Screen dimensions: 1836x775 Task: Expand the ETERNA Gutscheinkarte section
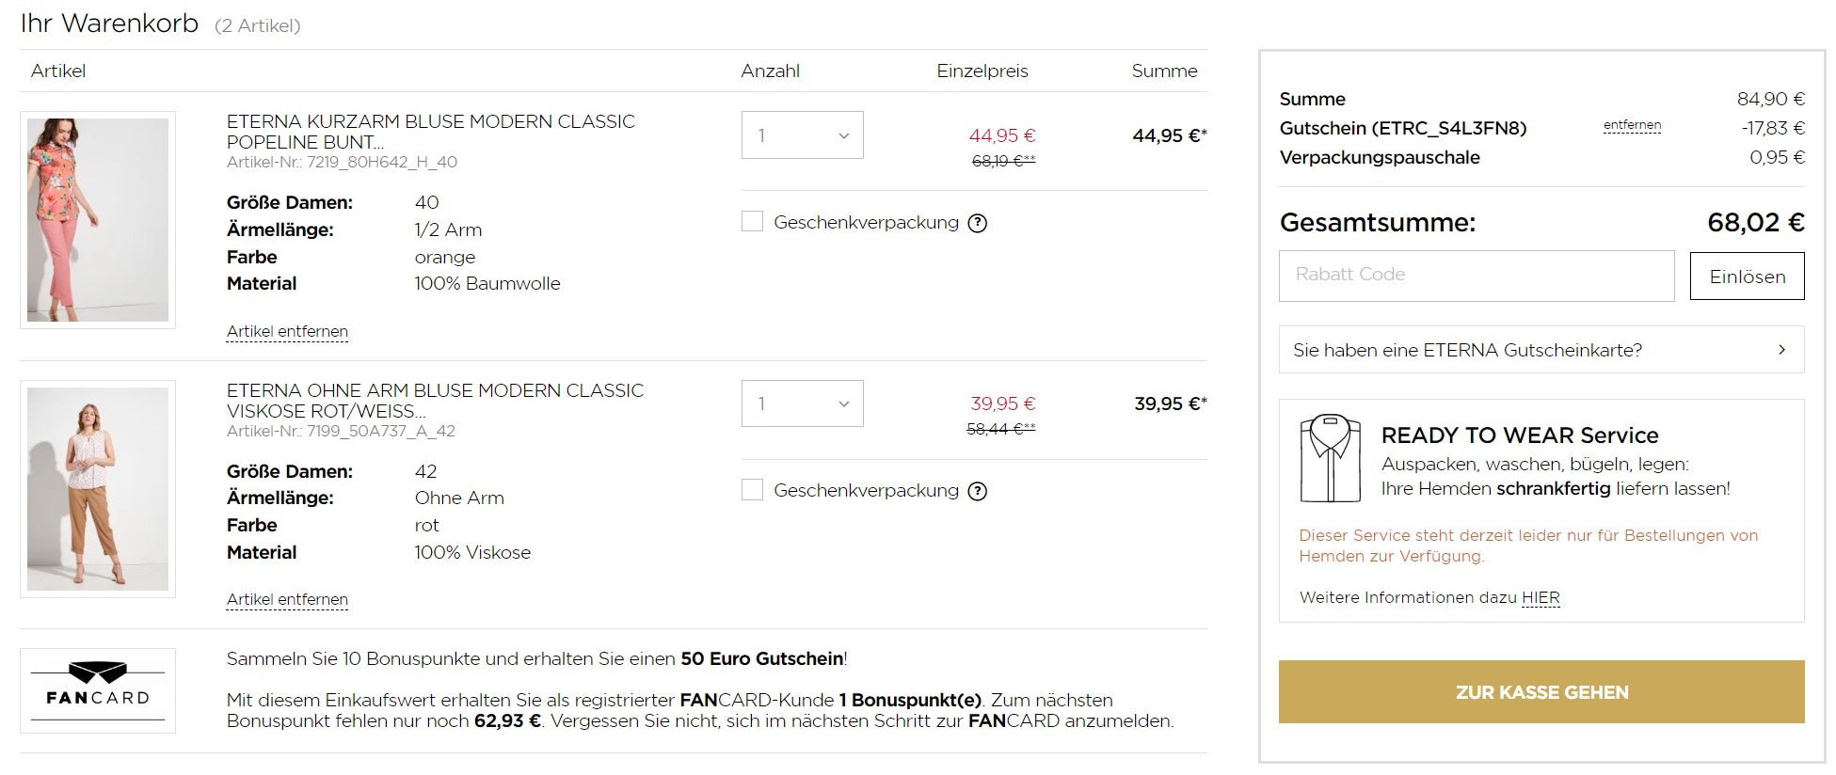click(x=1541, y=350)
